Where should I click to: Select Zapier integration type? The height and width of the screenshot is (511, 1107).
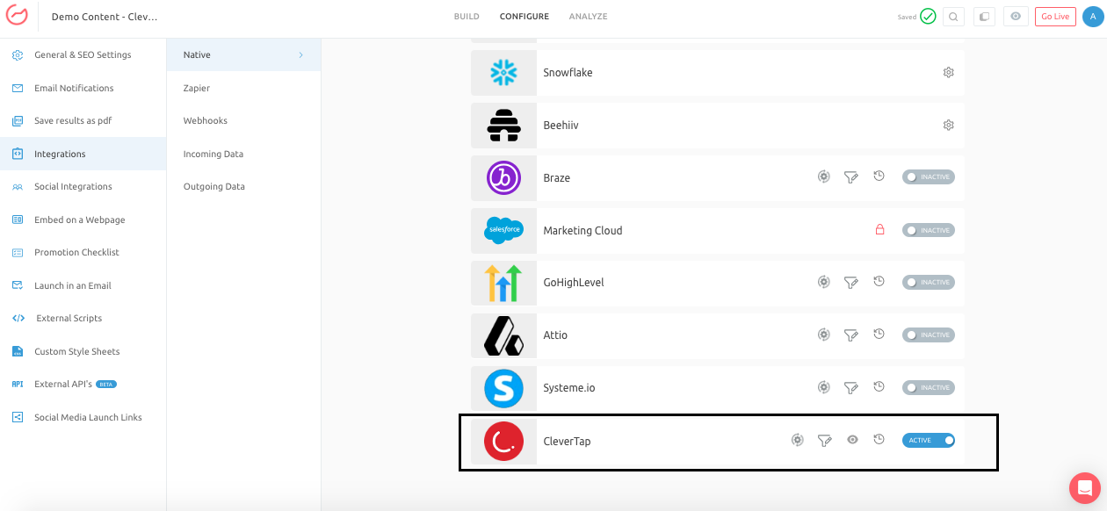coord(243,88)
